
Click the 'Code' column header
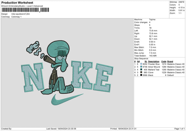tap(164, 61)
